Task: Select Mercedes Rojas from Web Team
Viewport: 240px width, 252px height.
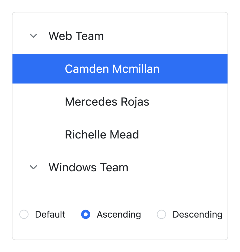Action: [x=107, y=102]
